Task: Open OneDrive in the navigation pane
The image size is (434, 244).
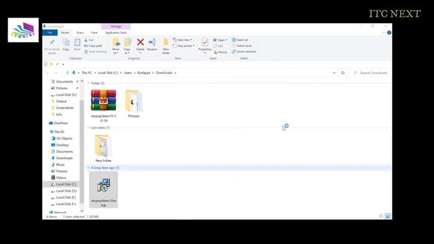Action: 58,123
